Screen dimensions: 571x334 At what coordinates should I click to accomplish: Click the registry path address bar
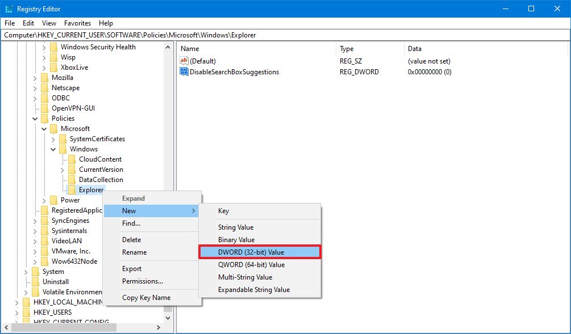[x=284, y=35]
